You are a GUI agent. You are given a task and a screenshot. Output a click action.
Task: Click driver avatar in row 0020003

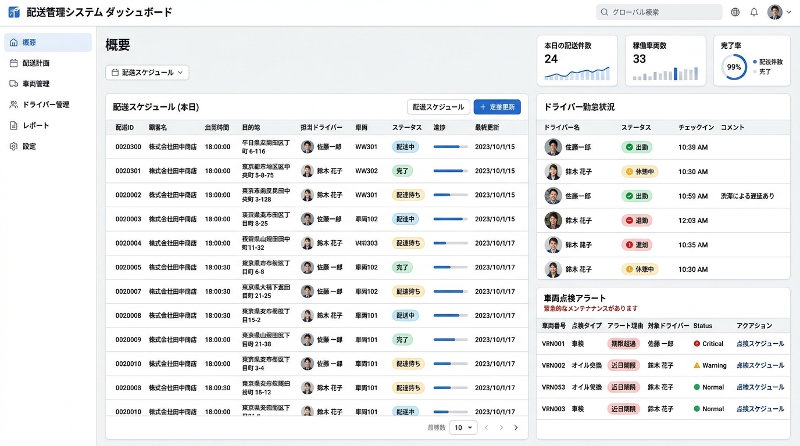308,219
